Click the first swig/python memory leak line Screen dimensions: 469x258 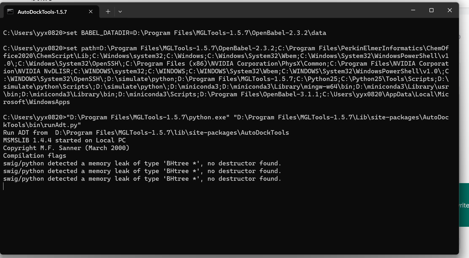[x=142, y=163]
